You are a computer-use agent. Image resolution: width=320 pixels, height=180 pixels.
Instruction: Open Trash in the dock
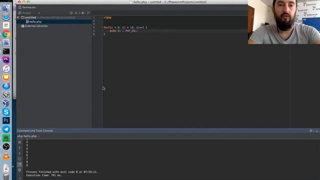click(6, 176)
